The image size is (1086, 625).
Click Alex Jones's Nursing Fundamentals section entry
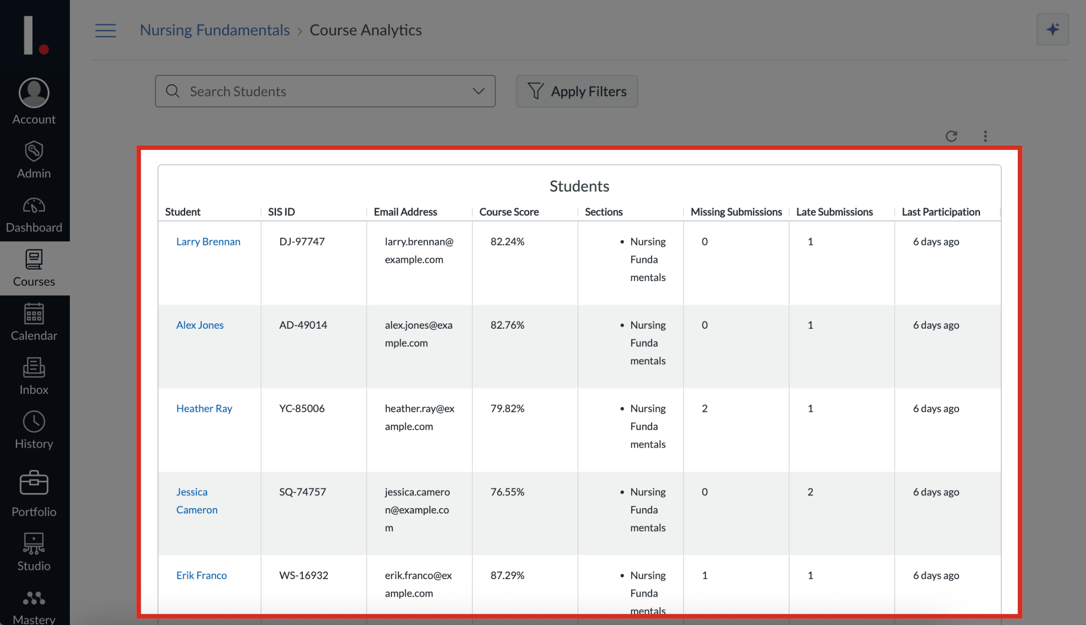coord(647,343)
